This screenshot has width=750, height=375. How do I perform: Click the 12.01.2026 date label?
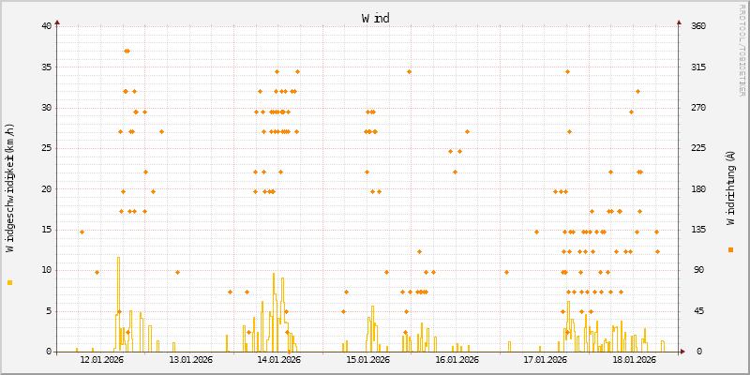102,359
